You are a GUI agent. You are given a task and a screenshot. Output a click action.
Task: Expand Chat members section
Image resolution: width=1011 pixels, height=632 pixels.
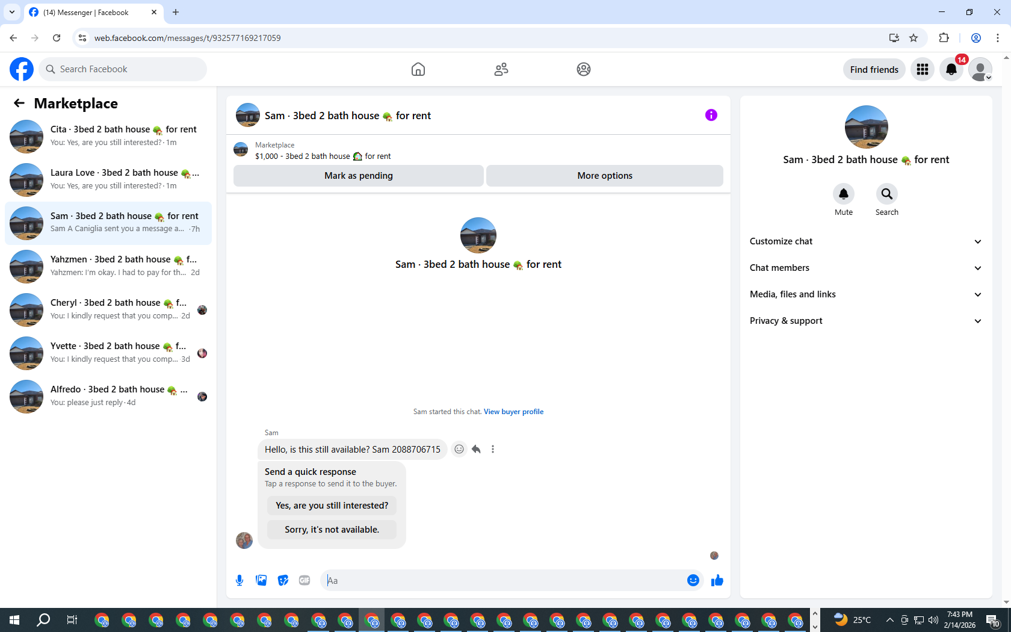[x=866, y=268]
